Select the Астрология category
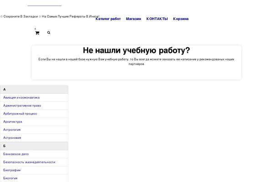The height and width of the screenshot is (182, 273). click(12, 130)
